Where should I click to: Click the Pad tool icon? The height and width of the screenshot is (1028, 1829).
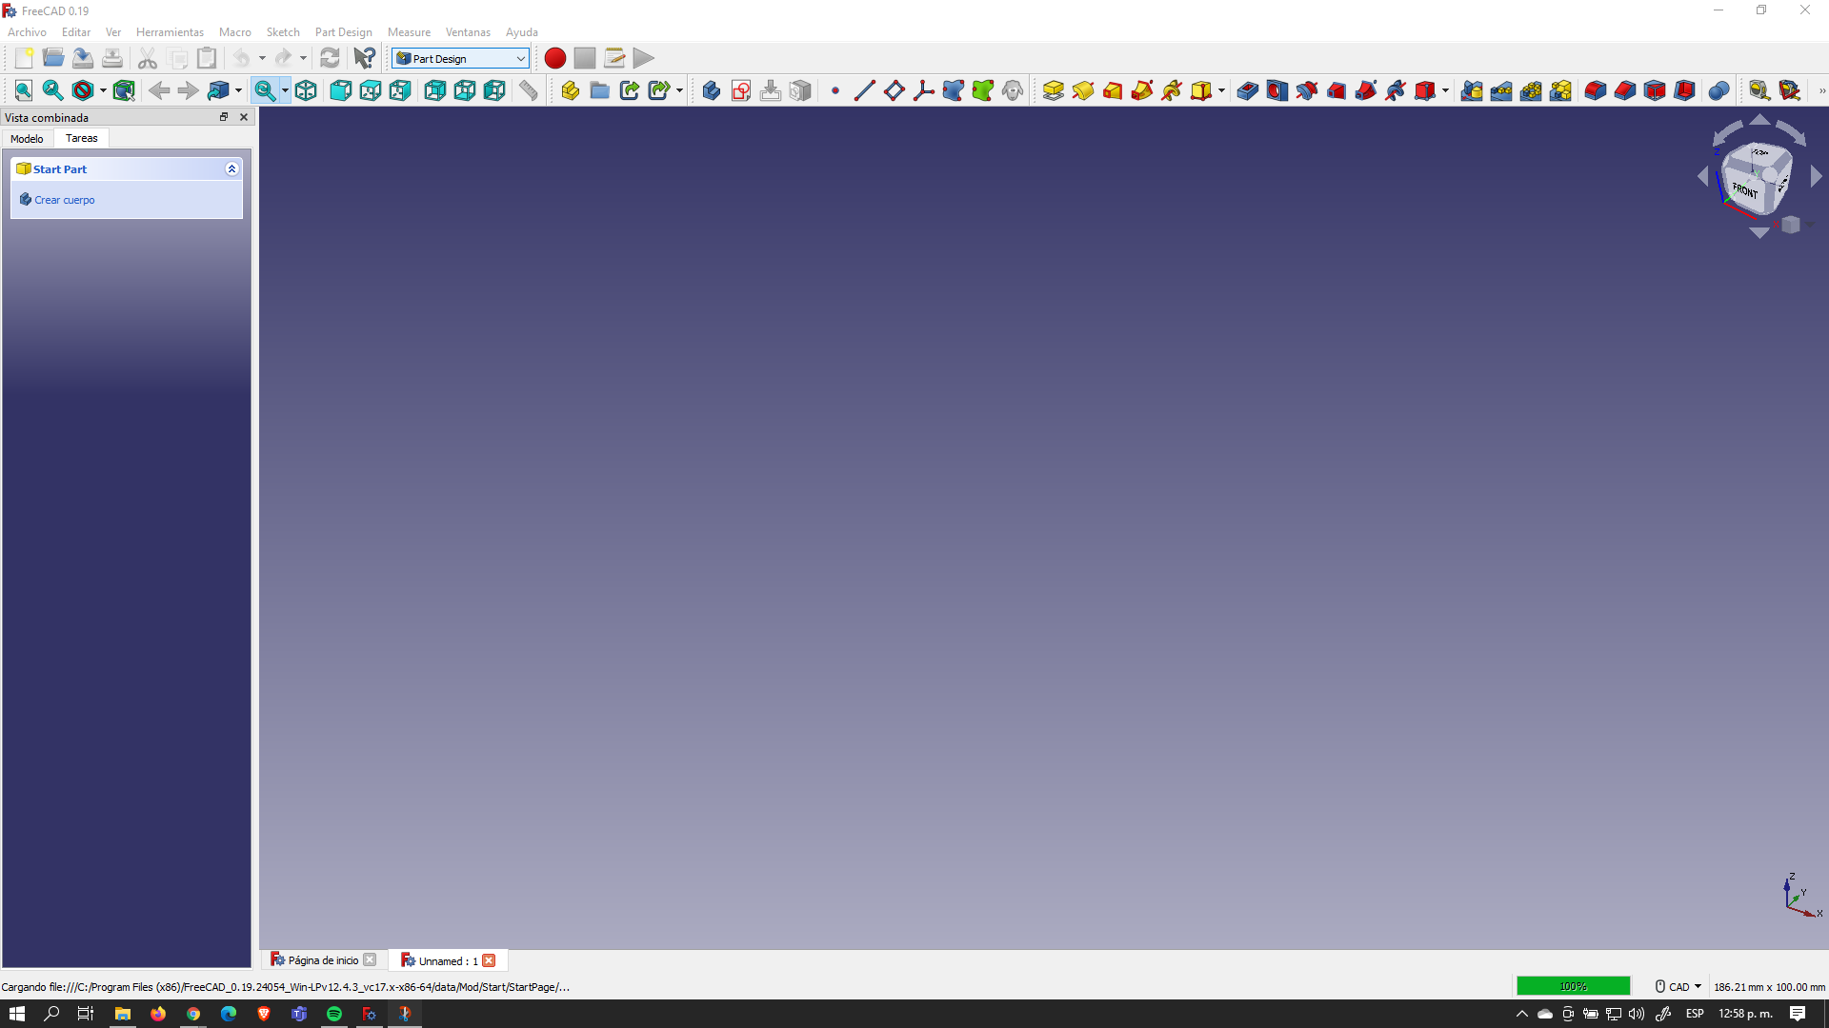(1053, 90)
